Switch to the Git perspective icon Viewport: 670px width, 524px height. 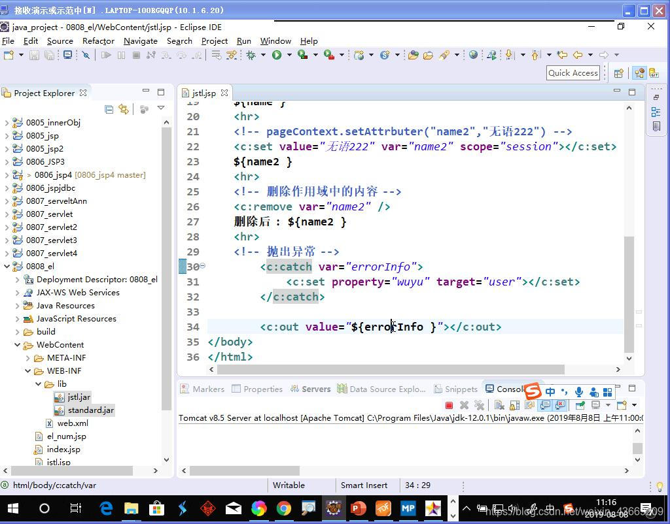pyautogui.click(x=654, y=73)
